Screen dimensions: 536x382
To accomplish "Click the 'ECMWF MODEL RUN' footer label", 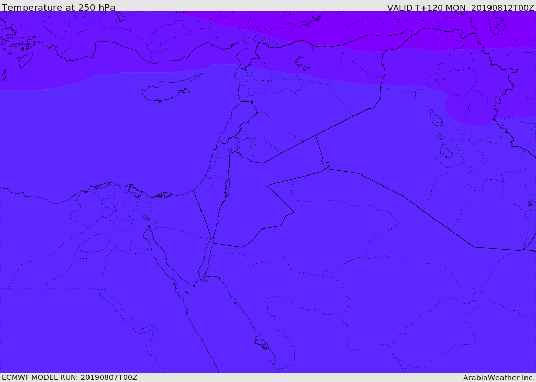I will [69, 377].
